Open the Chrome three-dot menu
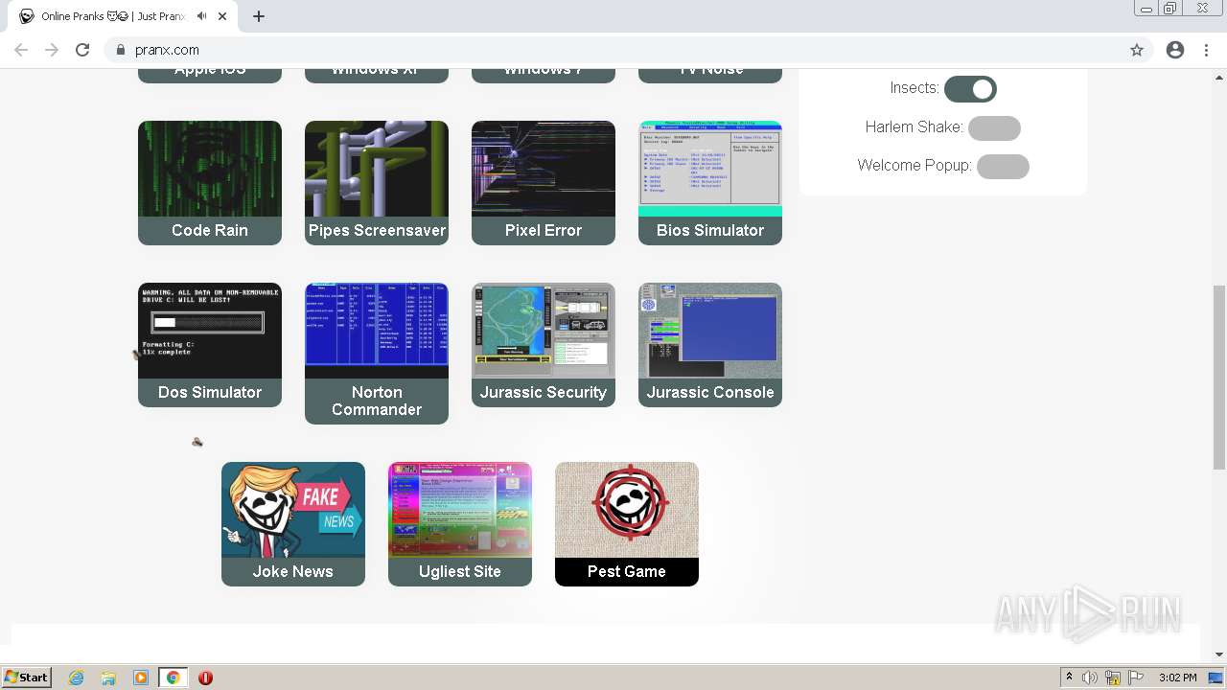Viewport: 1227px width, 690px height. pyautogui.click(x=1206, y=50)
